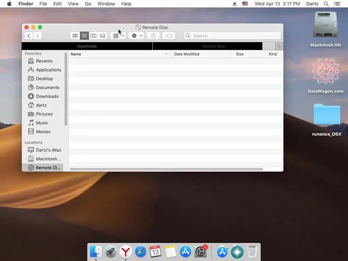
Task: Switch Finder to column view
Action: (x=93, y=36)
